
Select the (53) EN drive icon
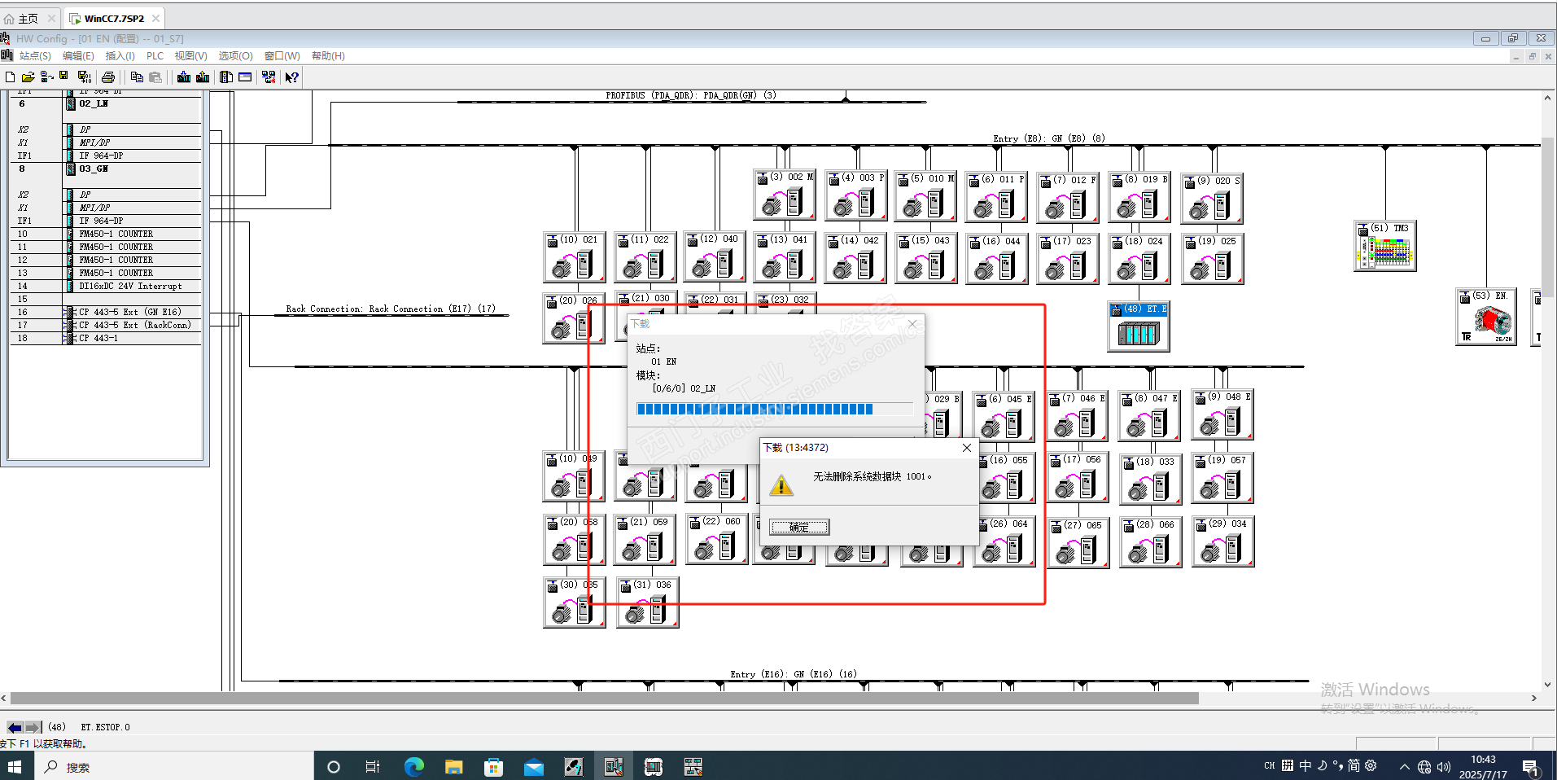pyautogui.click(x=1485, y=317)
